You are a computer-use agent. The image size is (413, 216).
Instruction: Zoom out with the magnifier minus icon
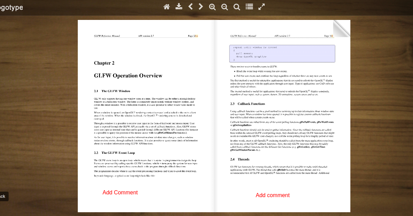point(224,7)
